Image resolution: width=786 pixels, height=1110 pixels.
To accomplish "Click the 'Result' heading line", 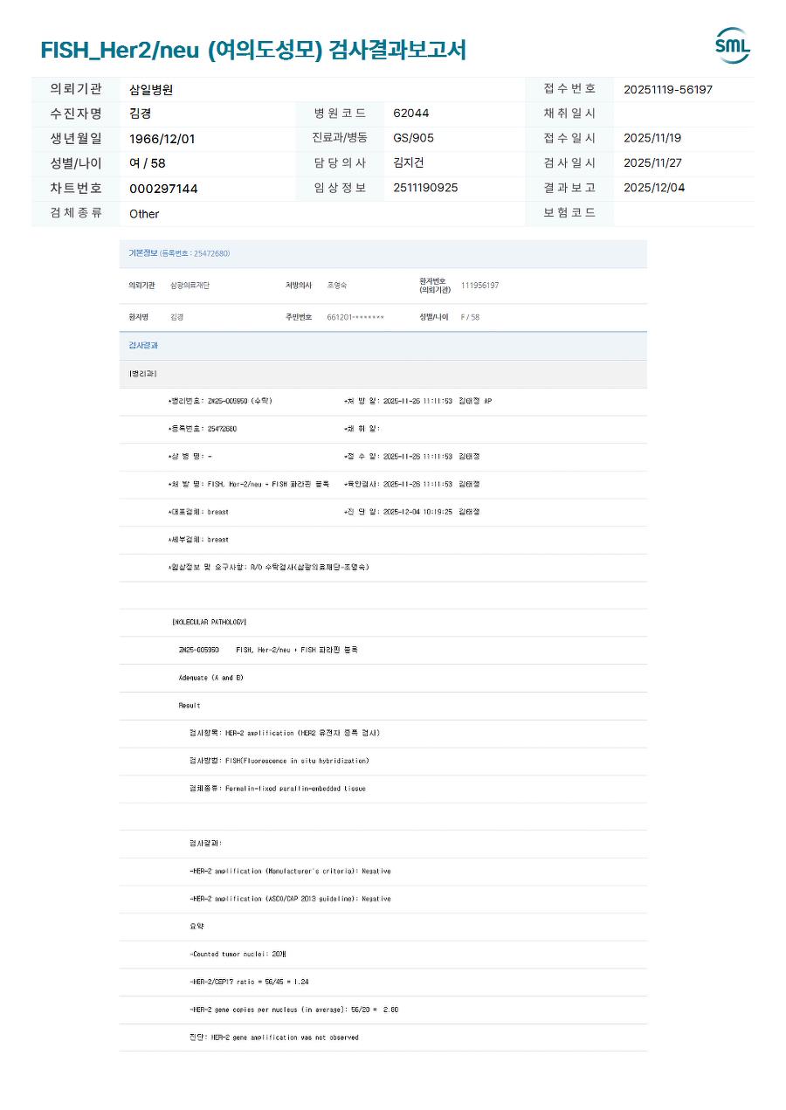I will (x=190, y=706).
